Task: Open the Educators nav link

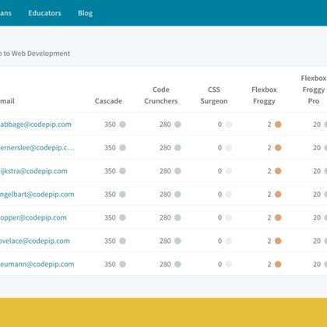Action: (44, 13)
